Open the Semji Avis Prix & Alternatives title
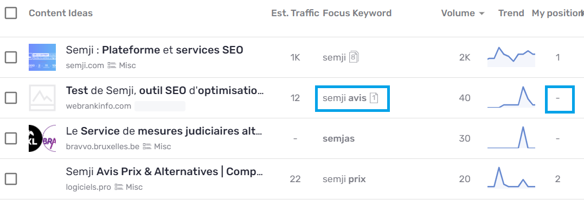The image size is (584, 200). tap(165, 172)
